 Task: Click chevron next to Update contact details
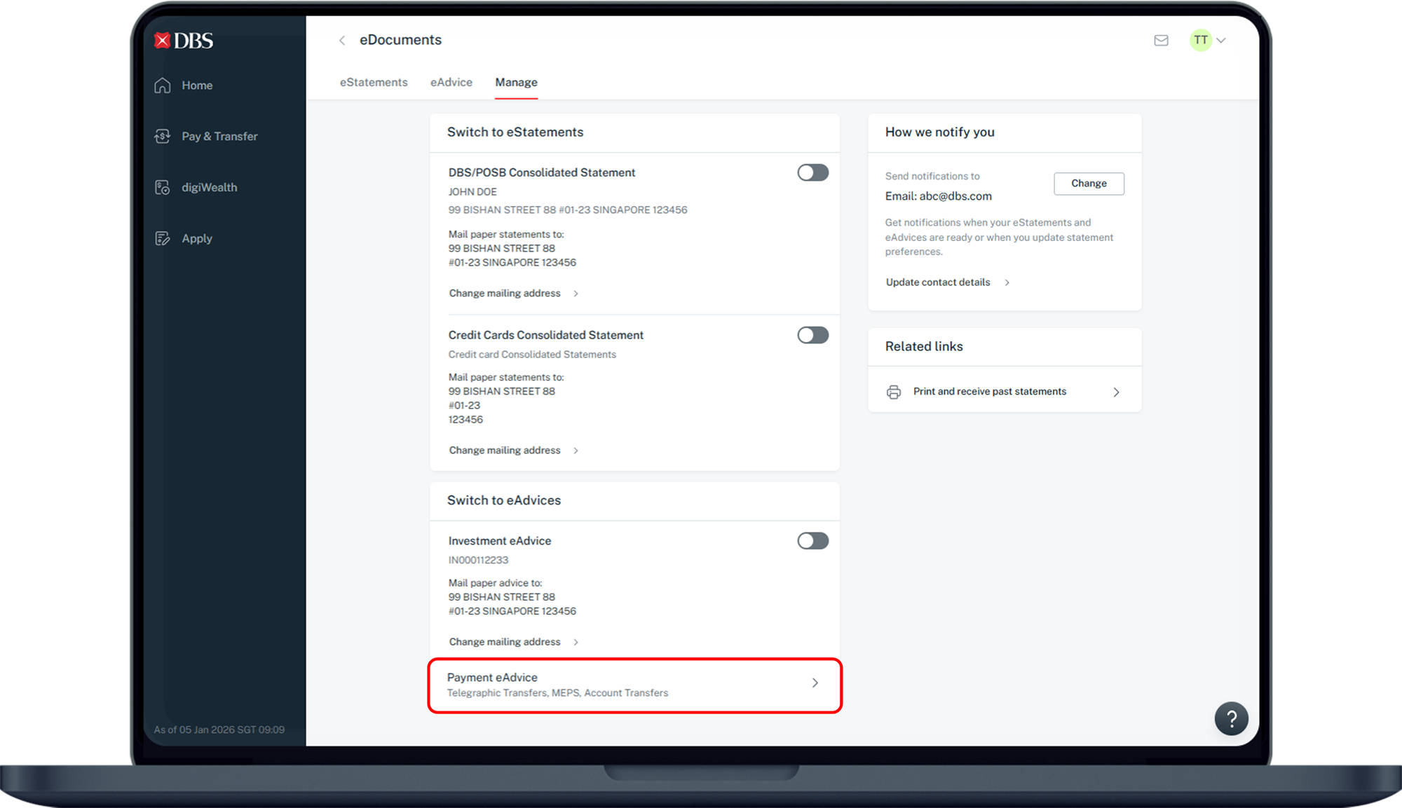click(1007, 283)
